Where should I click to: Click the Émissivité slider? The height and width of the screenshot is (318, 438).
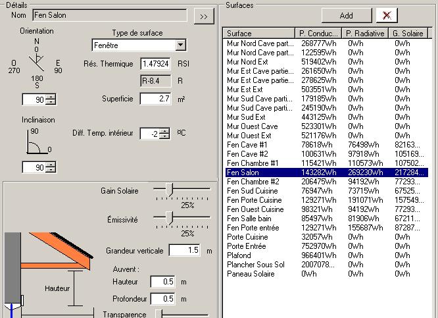[170, 218]
